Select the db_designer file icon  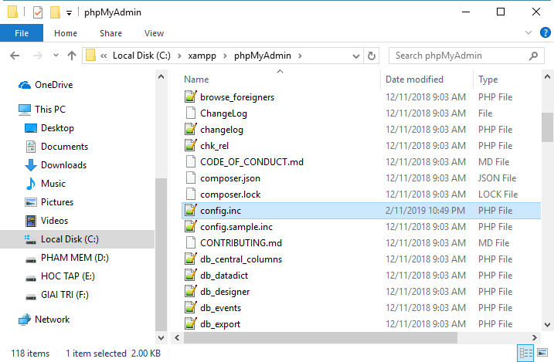point(190,292)
